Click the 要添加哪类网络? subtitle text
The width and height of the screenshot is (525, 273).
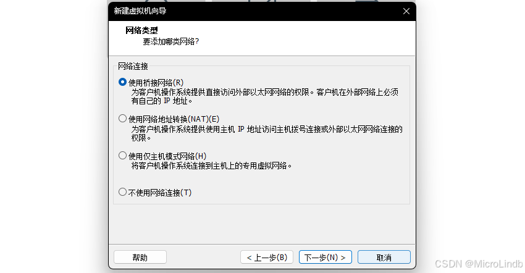click(170, 41)
